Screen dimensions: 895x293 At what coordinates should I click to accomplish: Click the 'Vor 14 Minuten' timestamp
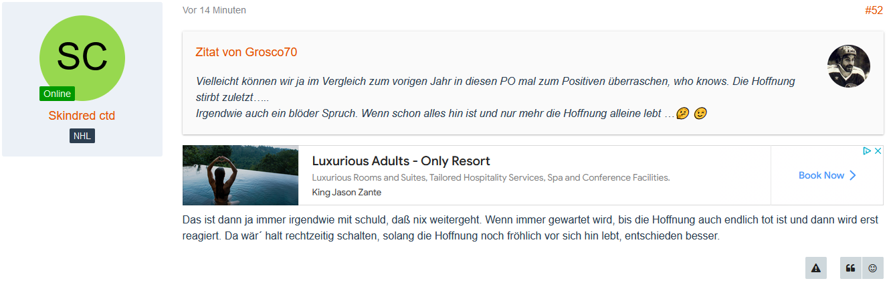(214, 10)
